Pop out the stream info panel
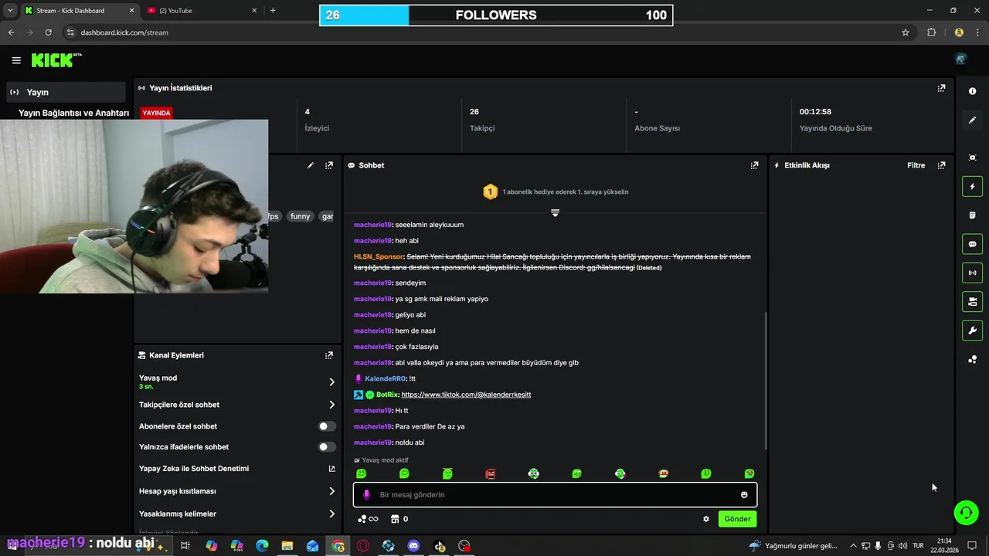 329,165
